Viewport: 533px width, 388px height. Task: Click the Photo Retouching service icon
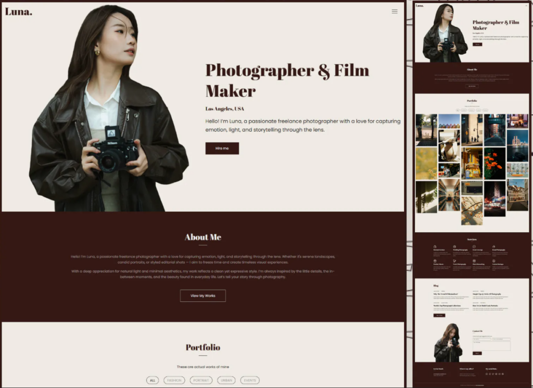(474, 261)
